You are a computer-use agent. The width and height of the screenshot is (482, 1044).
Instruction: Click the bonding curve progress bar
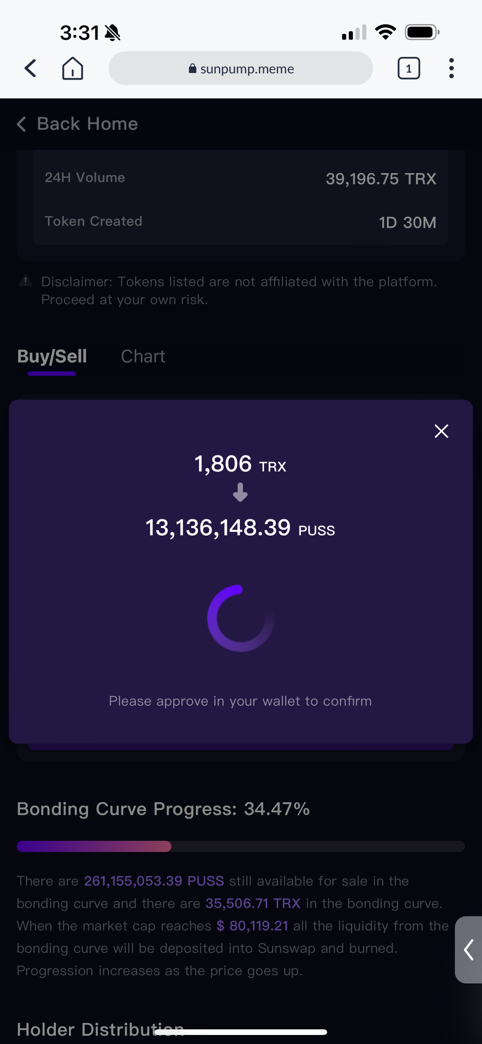point(240,846)
